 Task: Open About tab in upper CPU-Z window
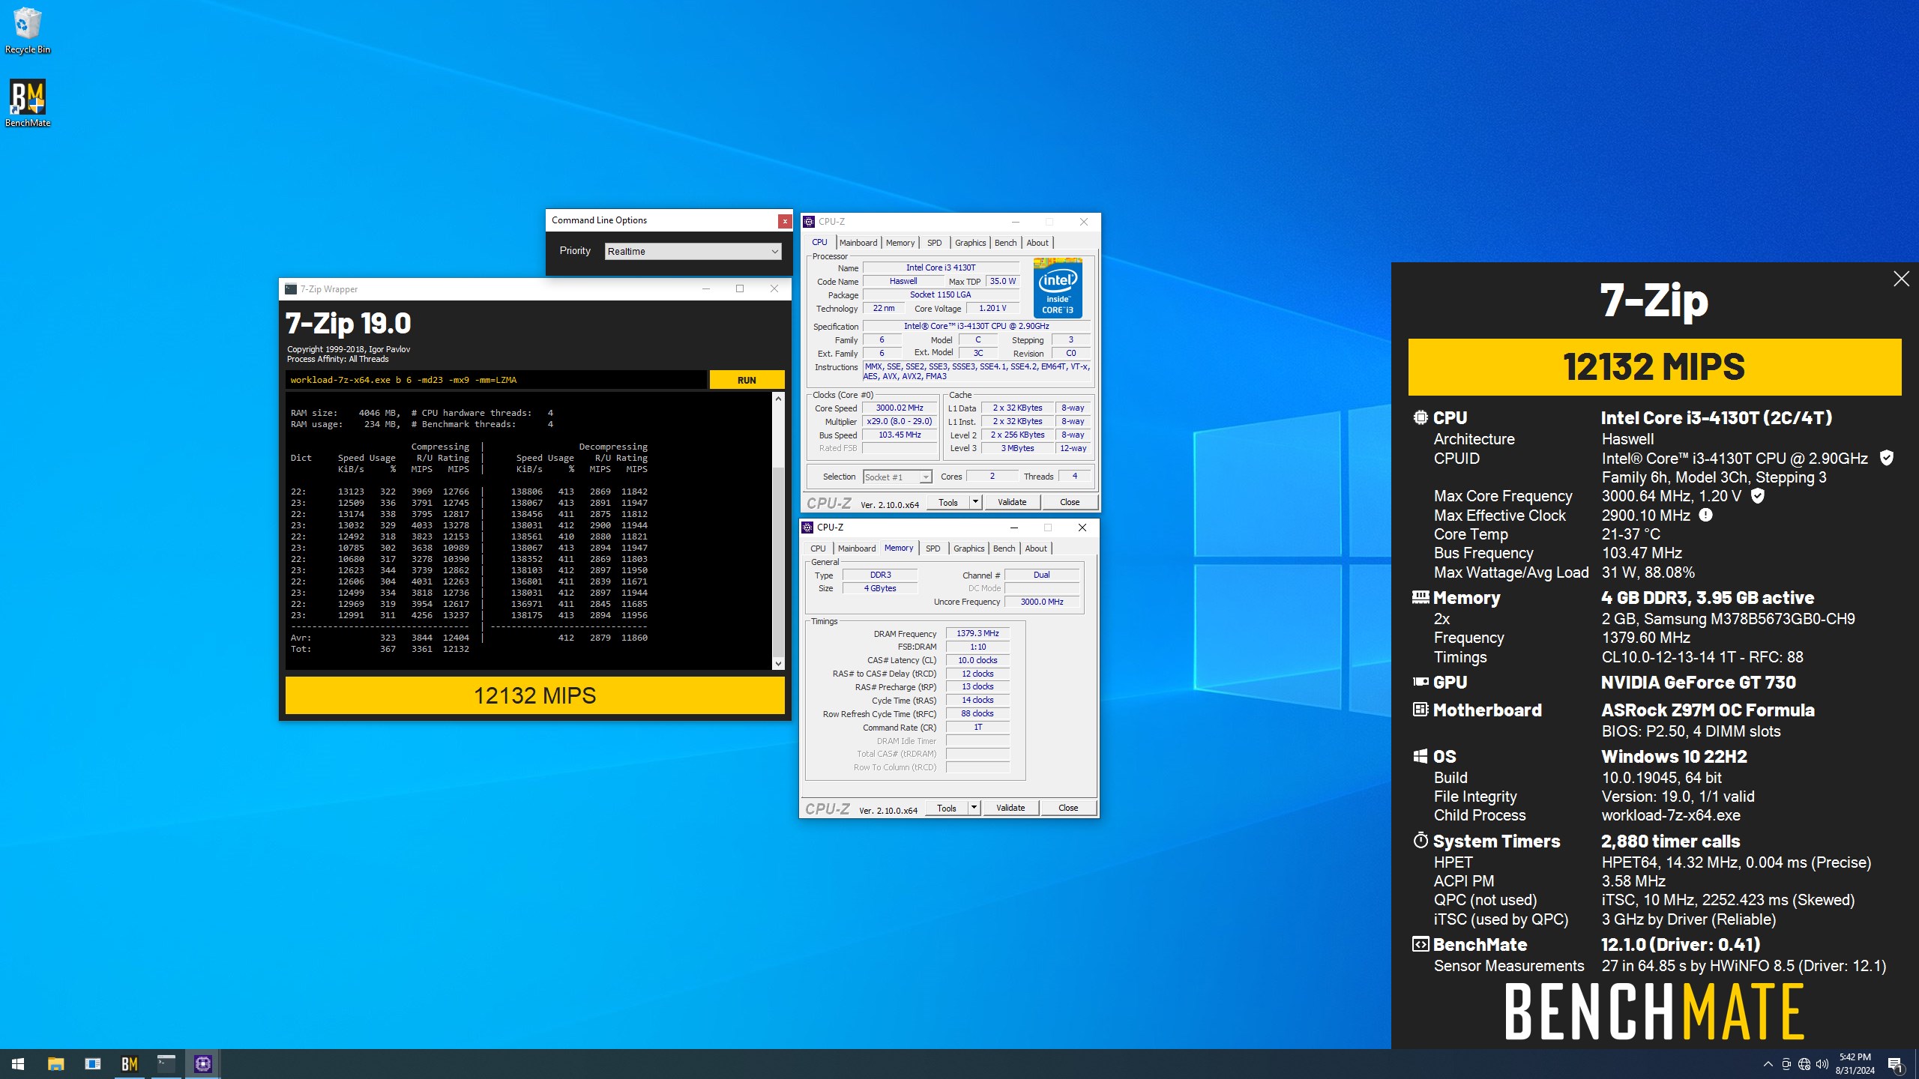tap(1037, 243)
